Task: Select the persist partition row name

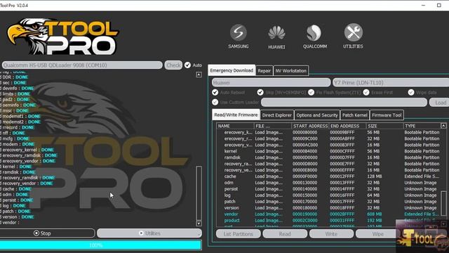Action: [x=231, y=189]
